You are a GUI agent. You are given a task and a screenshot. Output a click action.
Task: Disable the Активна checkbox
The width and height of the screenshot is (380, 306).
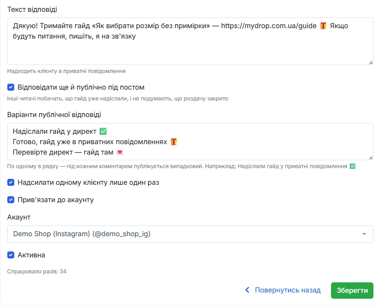(x=11, y=255)
